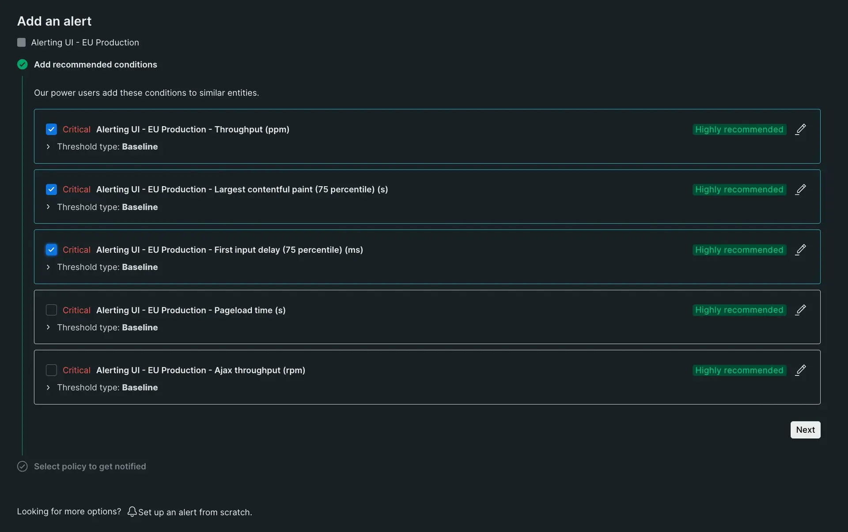Screen dimensions: 848x532
Task: Click the bell icon next to Set up an alert
Action: 131,512
